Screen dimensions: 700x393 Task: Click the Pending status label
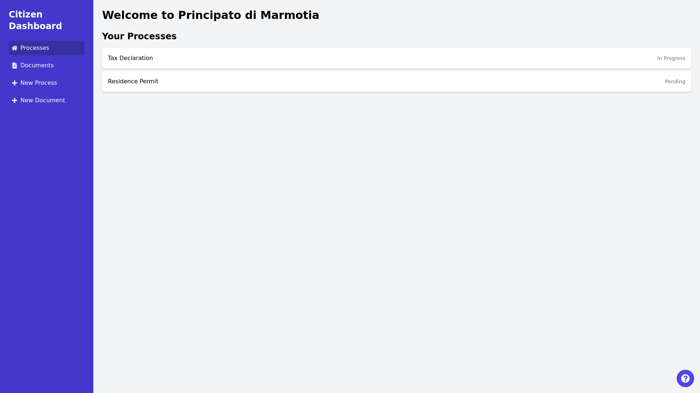(675, 82)
